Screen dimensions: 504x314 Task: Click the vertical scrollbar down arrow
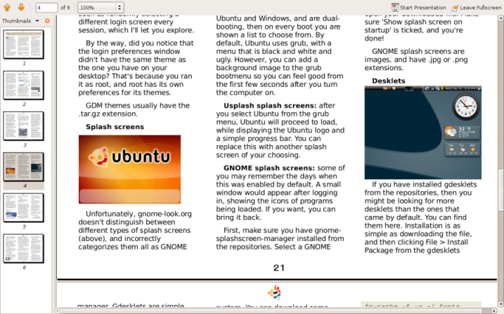point(500,304)
